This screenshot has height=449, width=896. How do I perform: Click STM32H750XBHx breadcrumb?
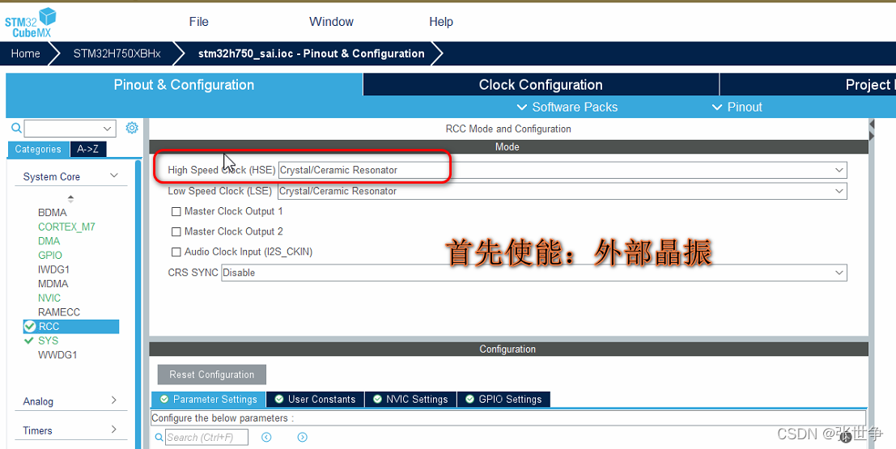click(x=117, y=53)
